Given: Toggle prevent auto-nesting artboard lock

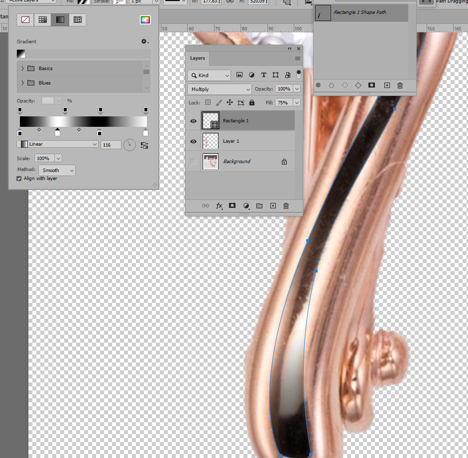Looking at the screenshot, I should tap(241, 103).
